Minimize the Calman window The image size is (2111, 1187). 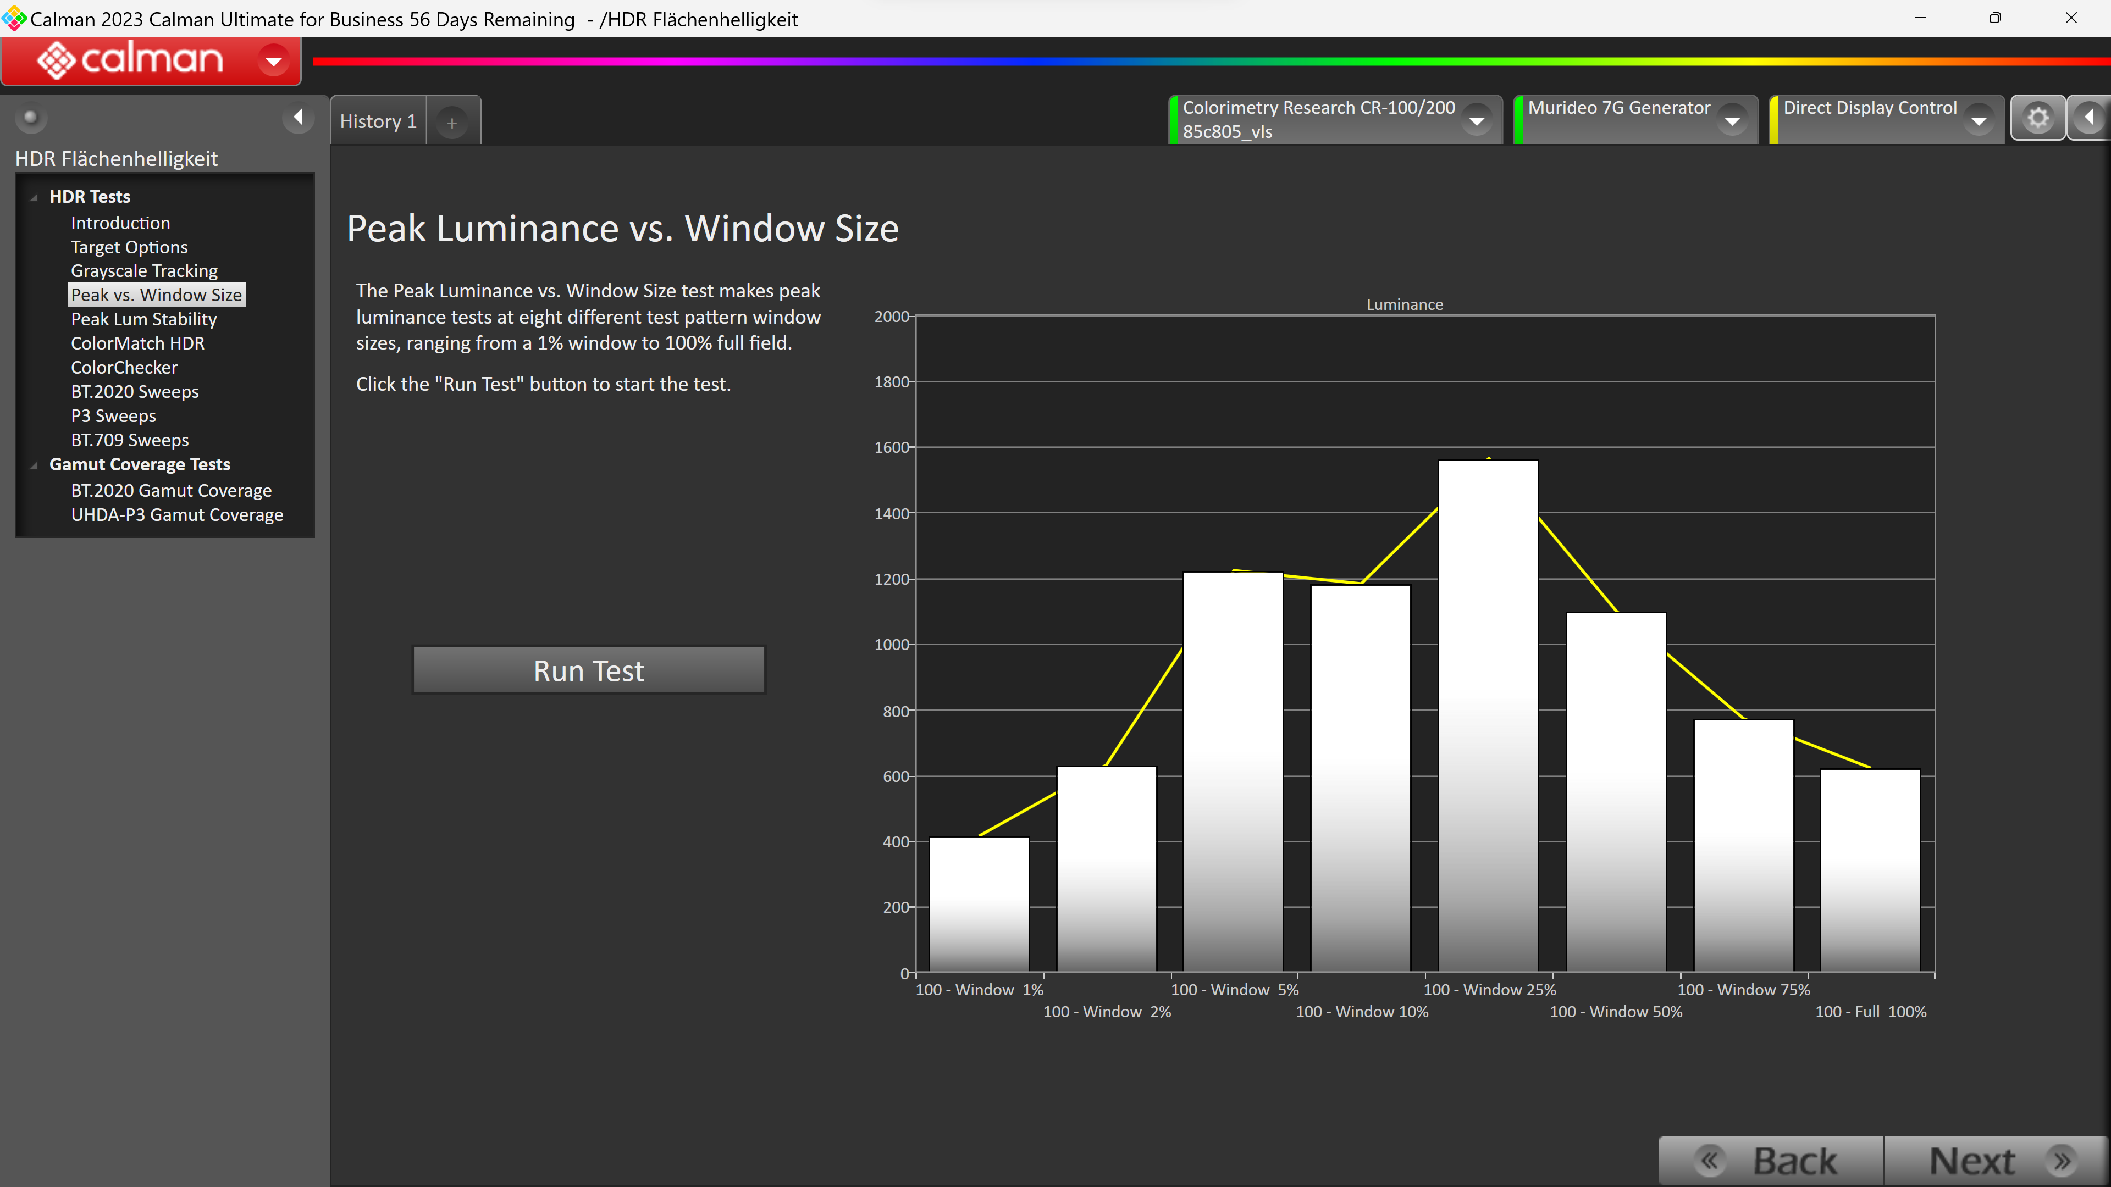(x=1919, y=18)
